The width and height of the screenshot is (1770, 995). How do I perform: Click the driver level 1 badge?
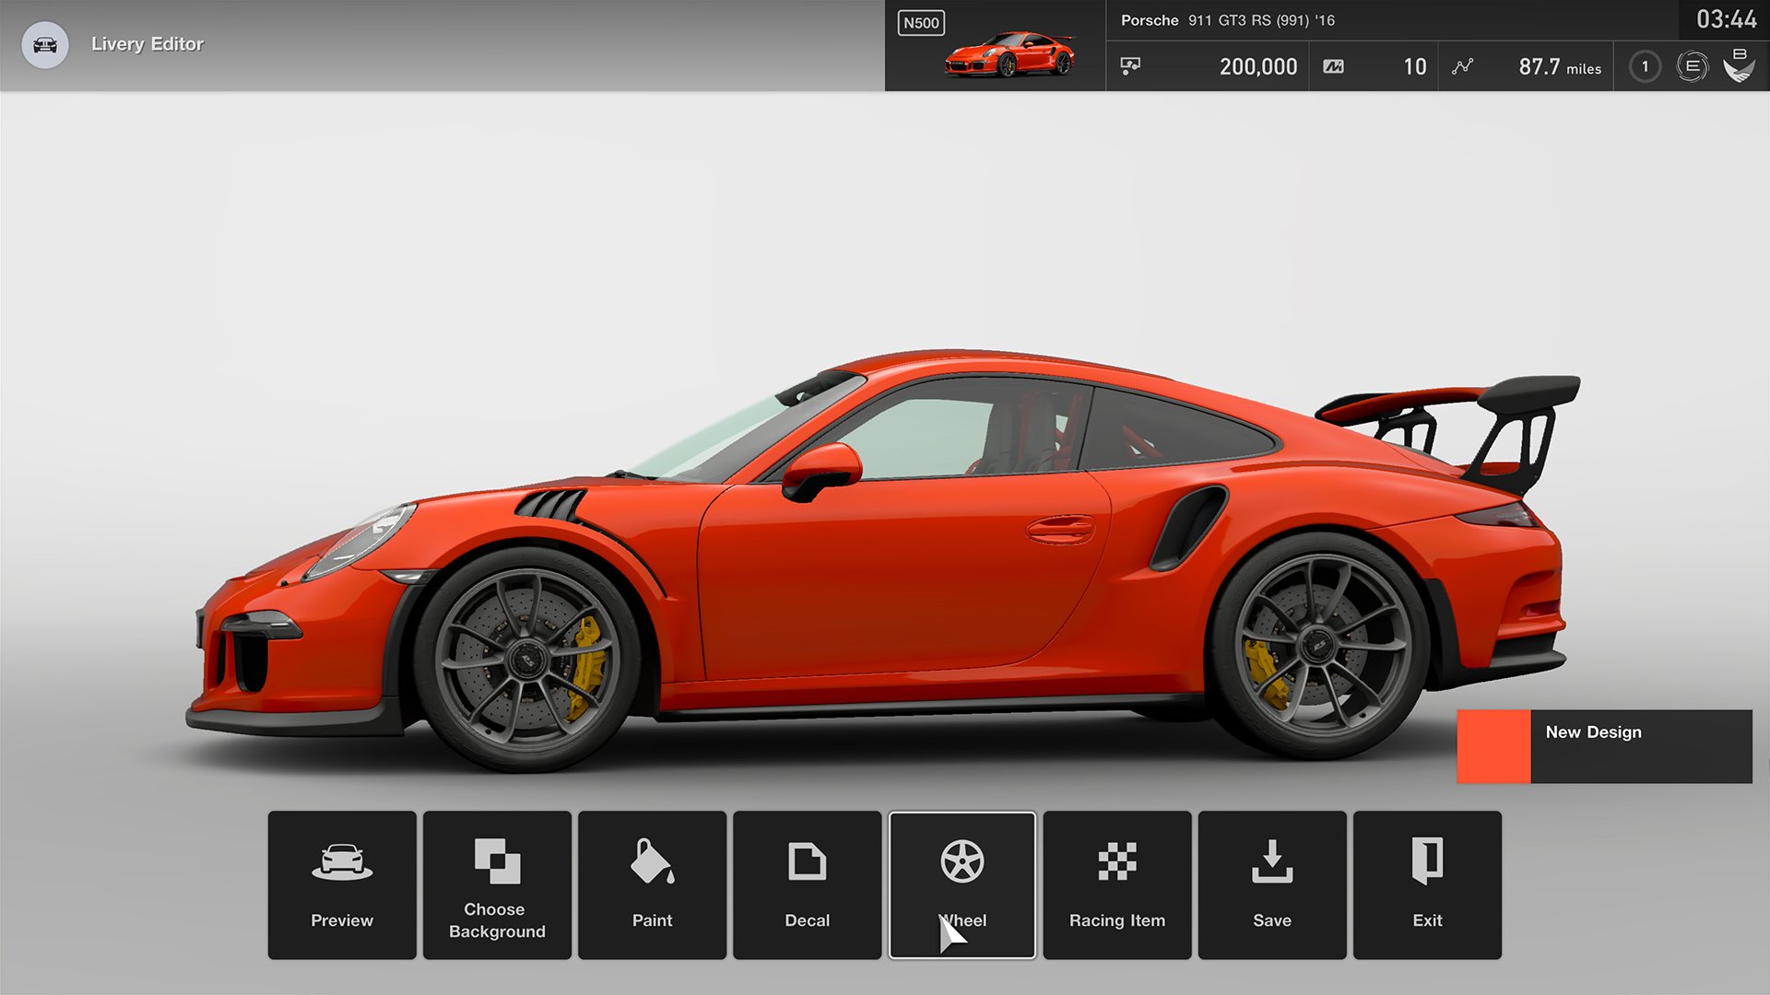1644,66
